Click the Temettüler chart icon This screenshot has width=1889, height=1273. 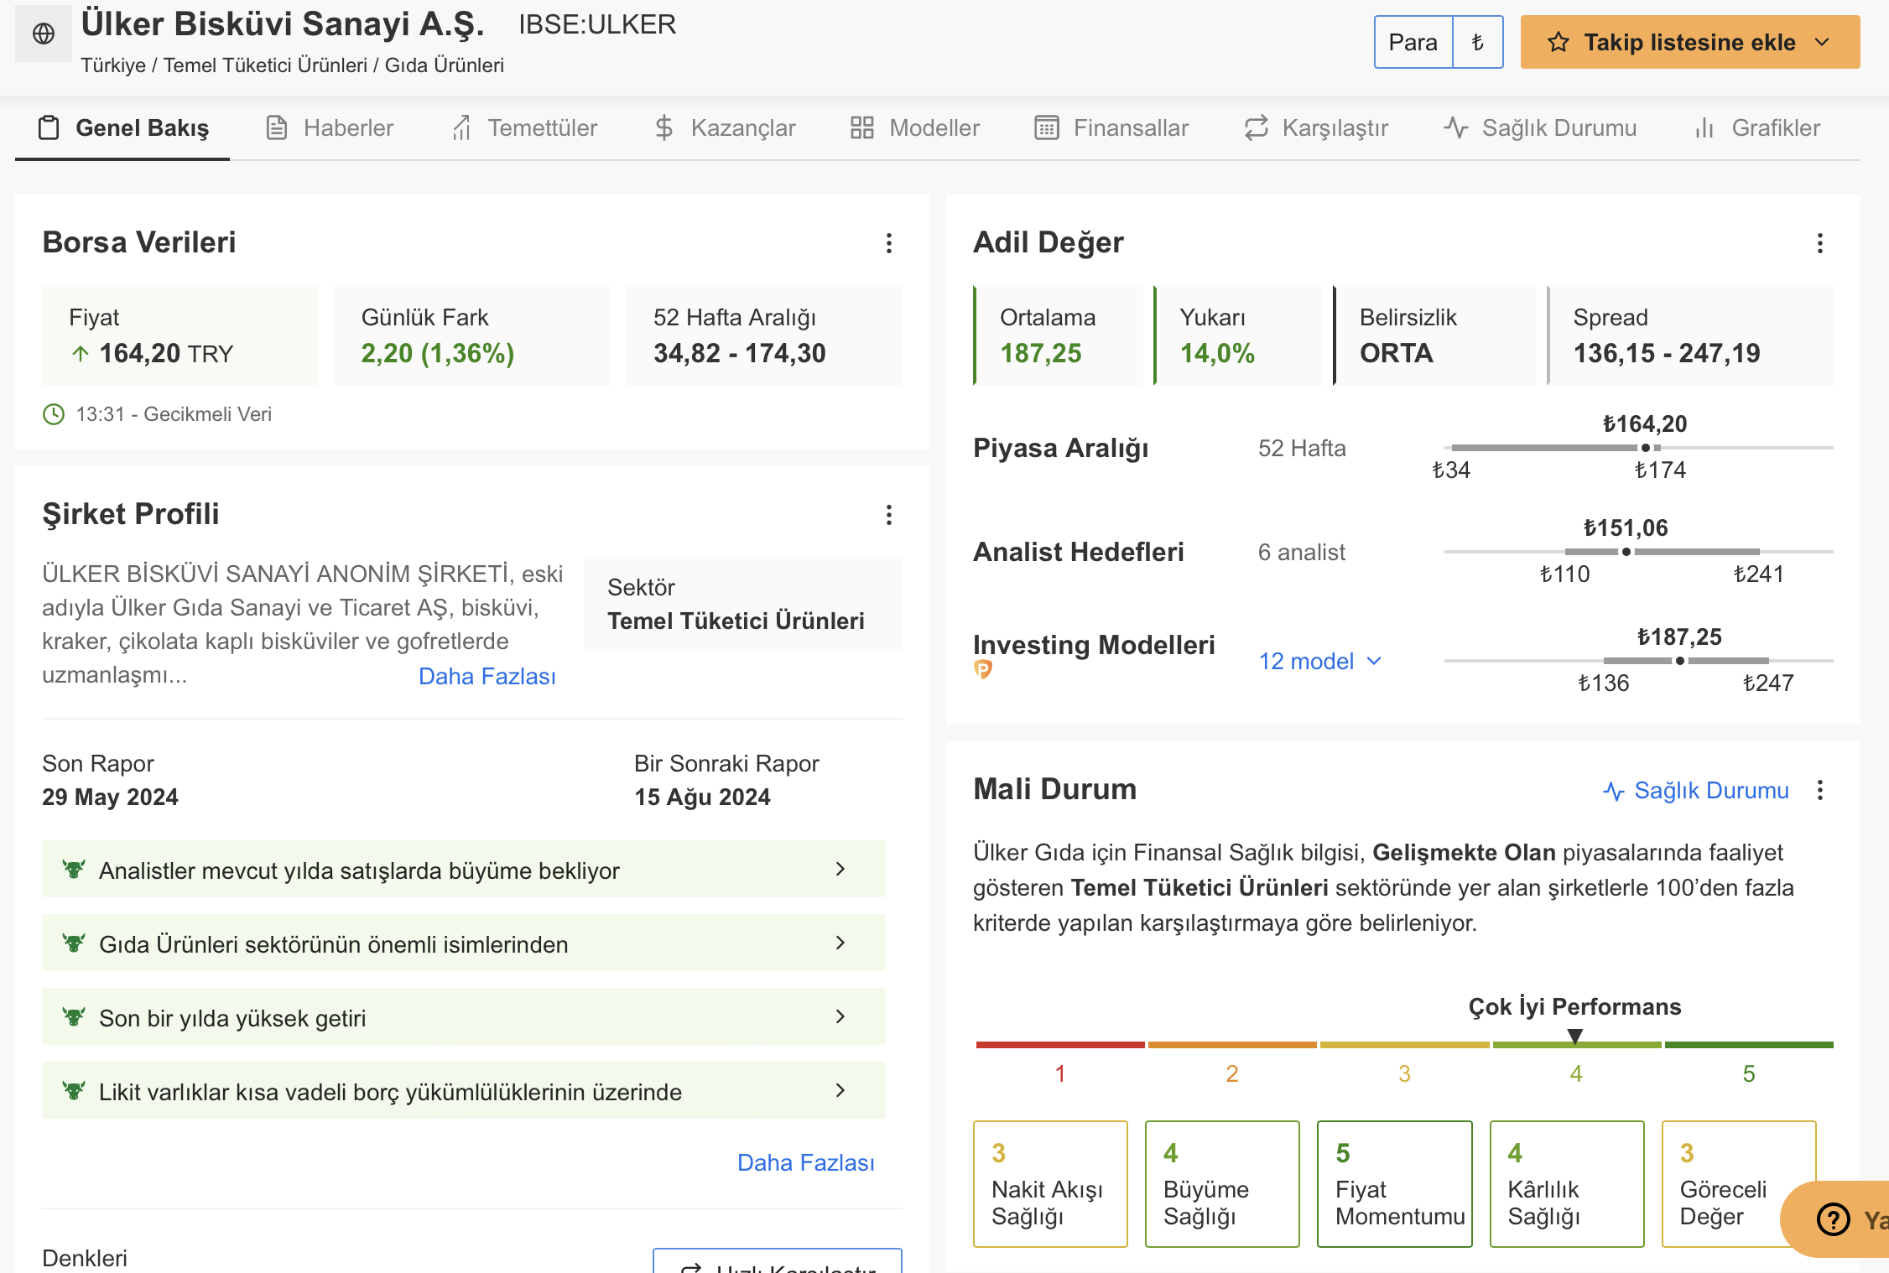pos(461,127)
